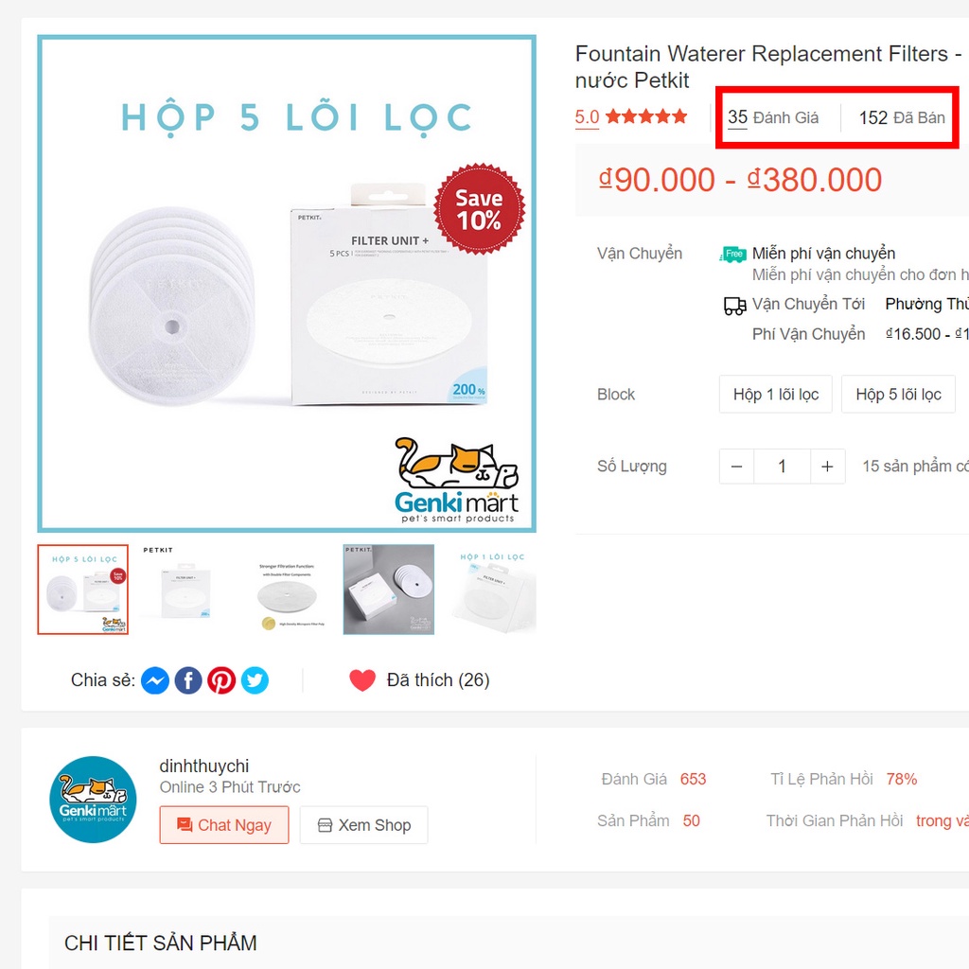Share product via Messenger icon

155,680
